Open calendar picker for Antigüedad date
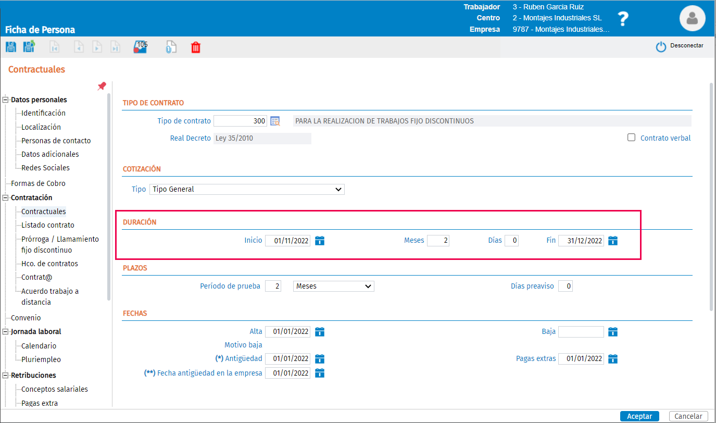 (320, 359)
